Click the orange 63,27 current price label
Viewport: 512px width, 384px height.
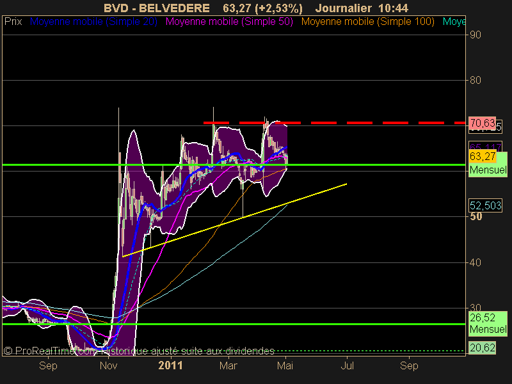[x=483, y=156]
